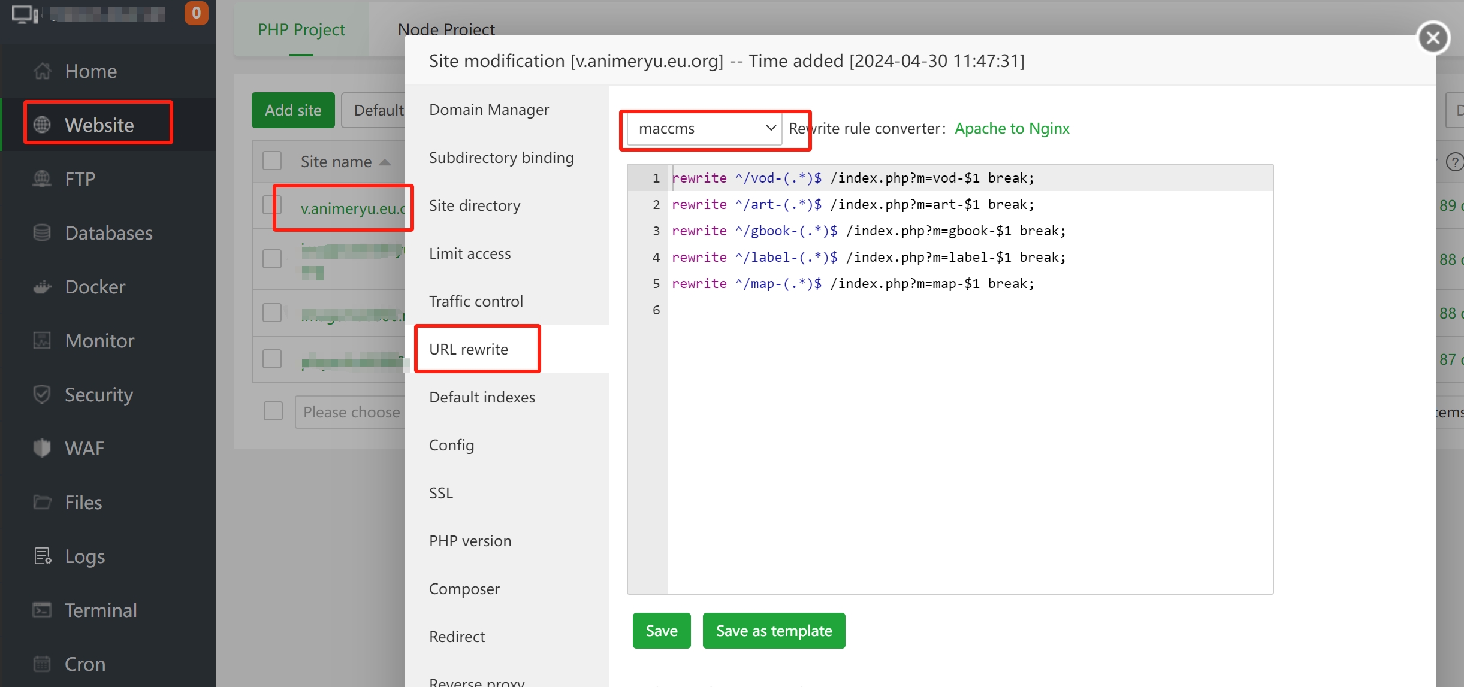The width and height of the screenshot is (1464, 687).
Task: Click the green Save button
Action: click(662, 631)
